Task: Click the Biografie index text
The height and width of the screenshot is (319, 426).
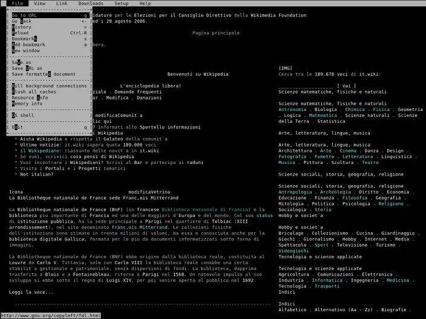Action: click(x=393, y=310)
